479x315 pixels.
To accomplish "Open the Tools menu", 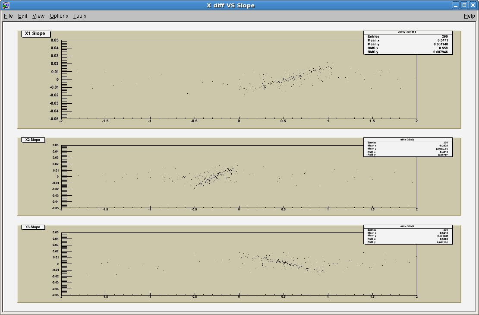I will pos(79,16).
